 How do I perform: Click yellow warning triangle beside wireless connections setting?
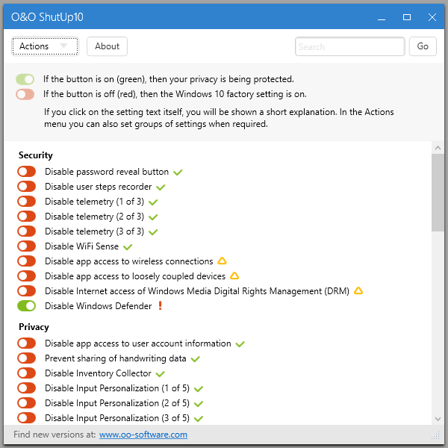click(x=222, y=261)
